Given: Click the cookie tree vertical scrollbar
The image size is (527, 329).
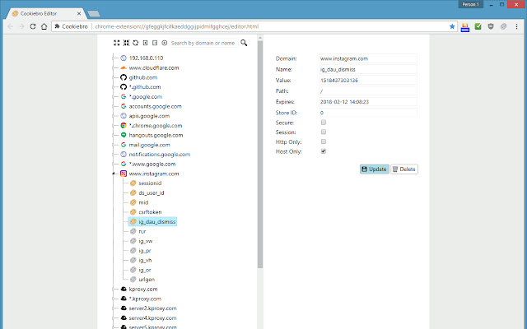Looking at the screenshot, I should click(x=261, y=164).
